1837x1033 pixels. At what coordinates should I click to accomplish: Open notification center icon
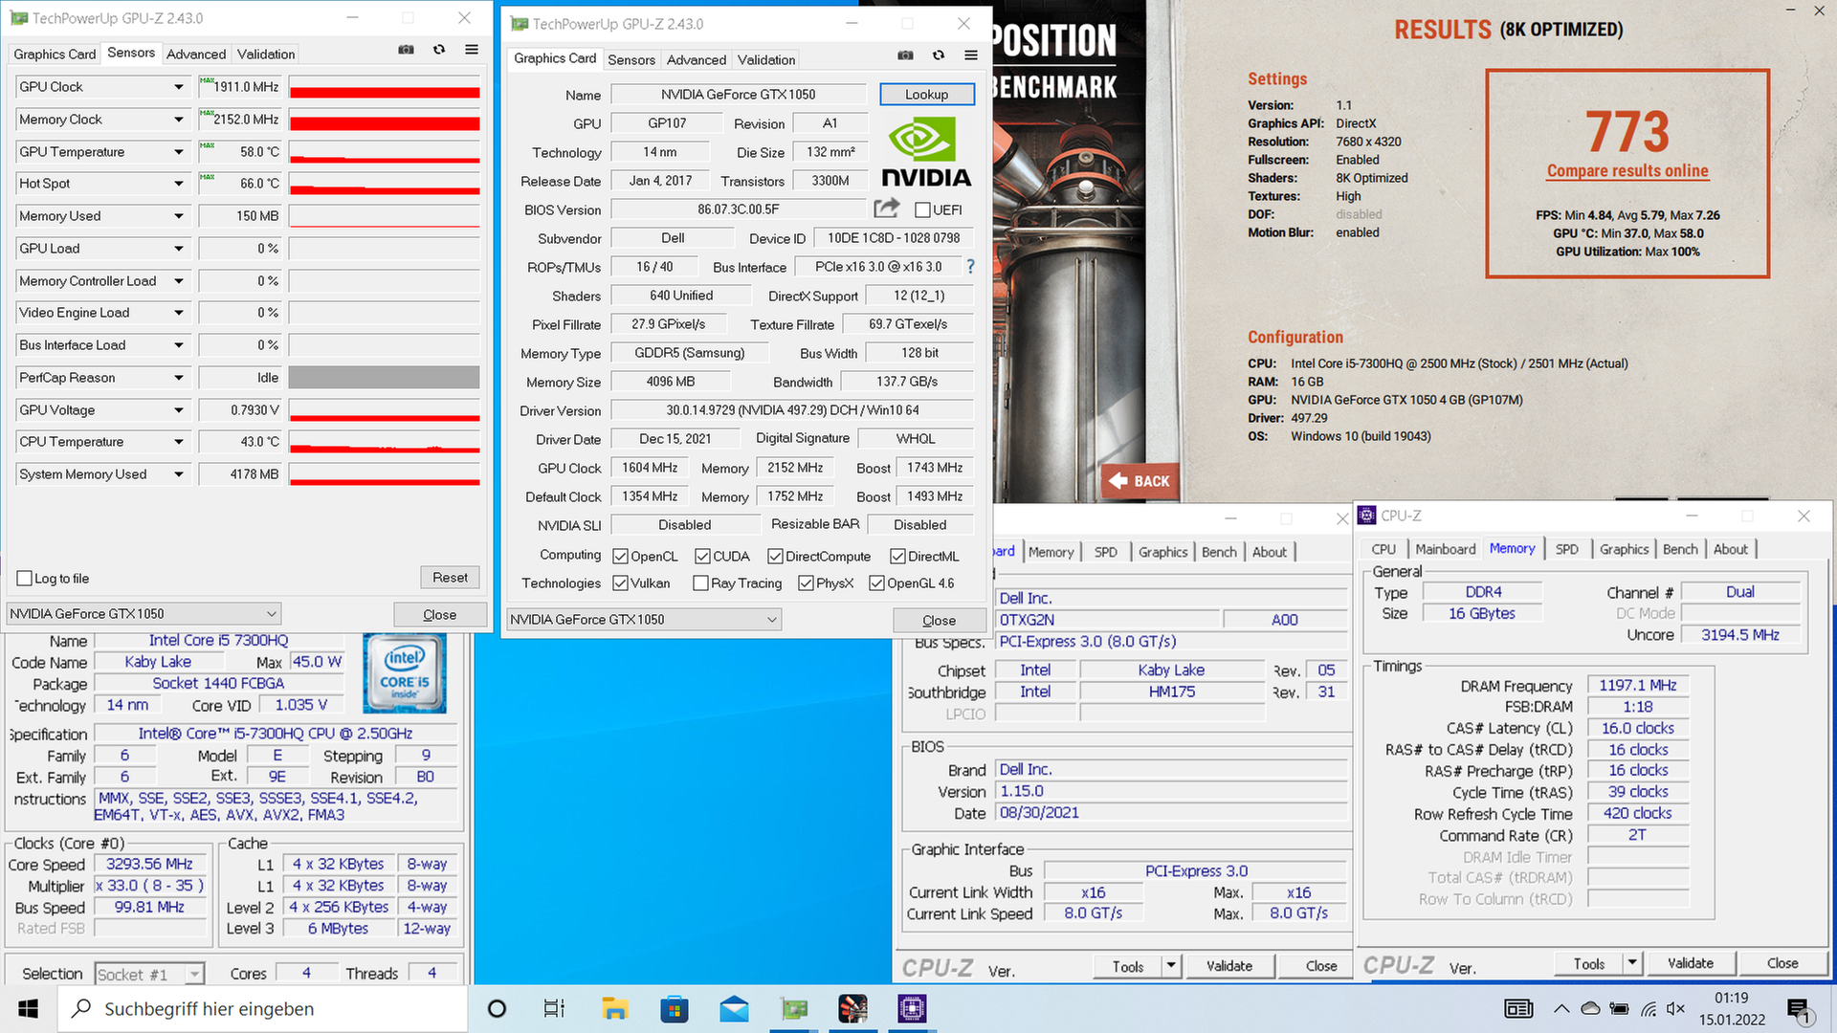tap(1798, 1010)
